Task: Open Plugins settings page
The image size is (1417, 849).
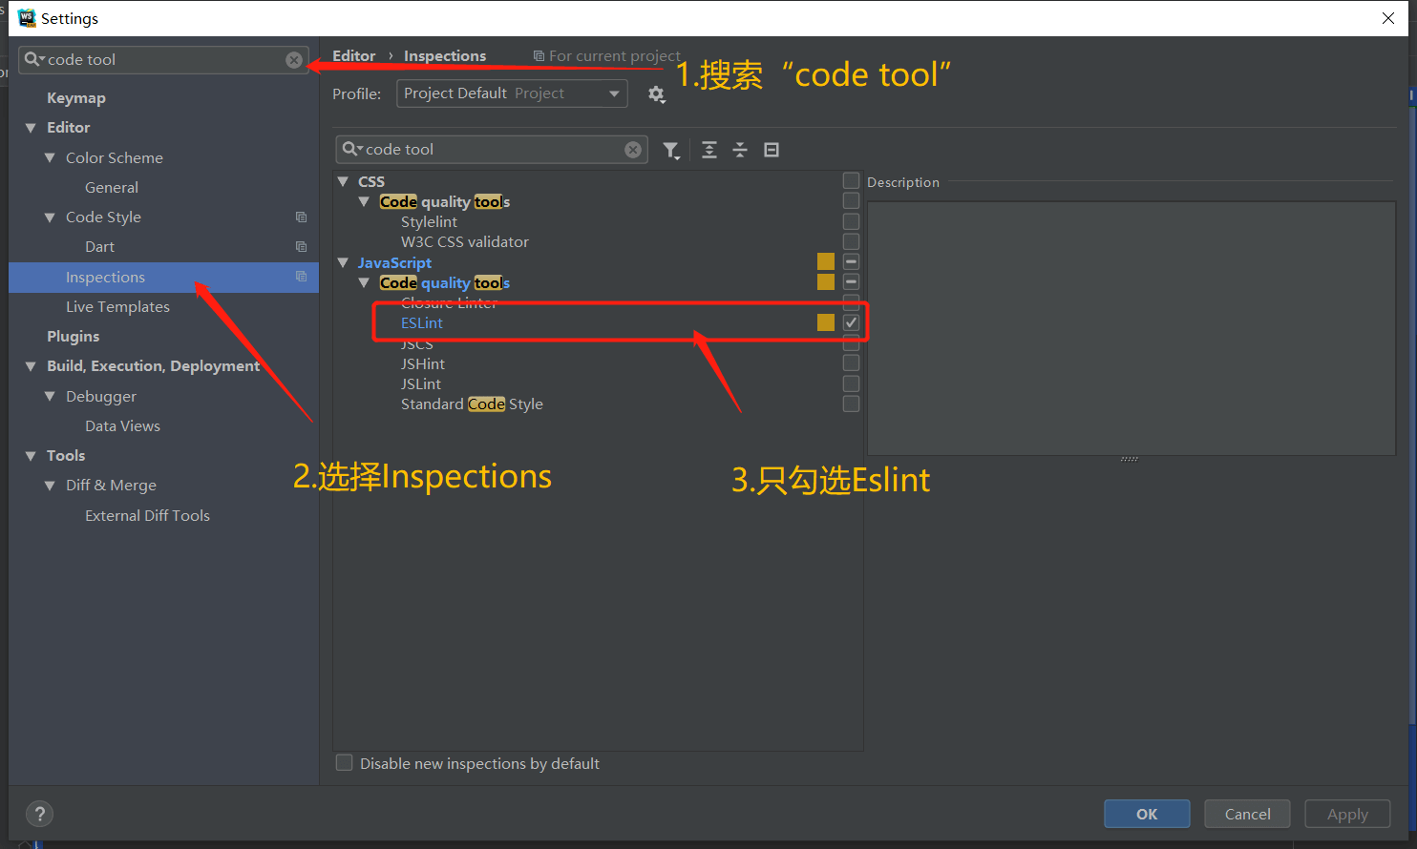Action: [73, 336]
